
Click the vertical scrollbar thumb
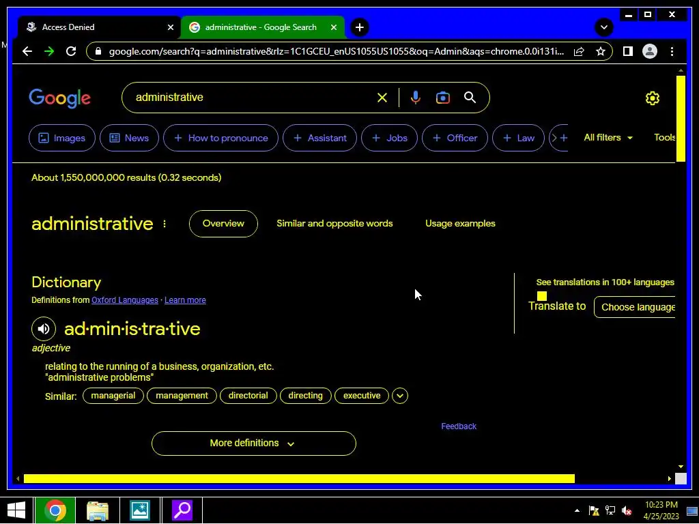[681, 119]
